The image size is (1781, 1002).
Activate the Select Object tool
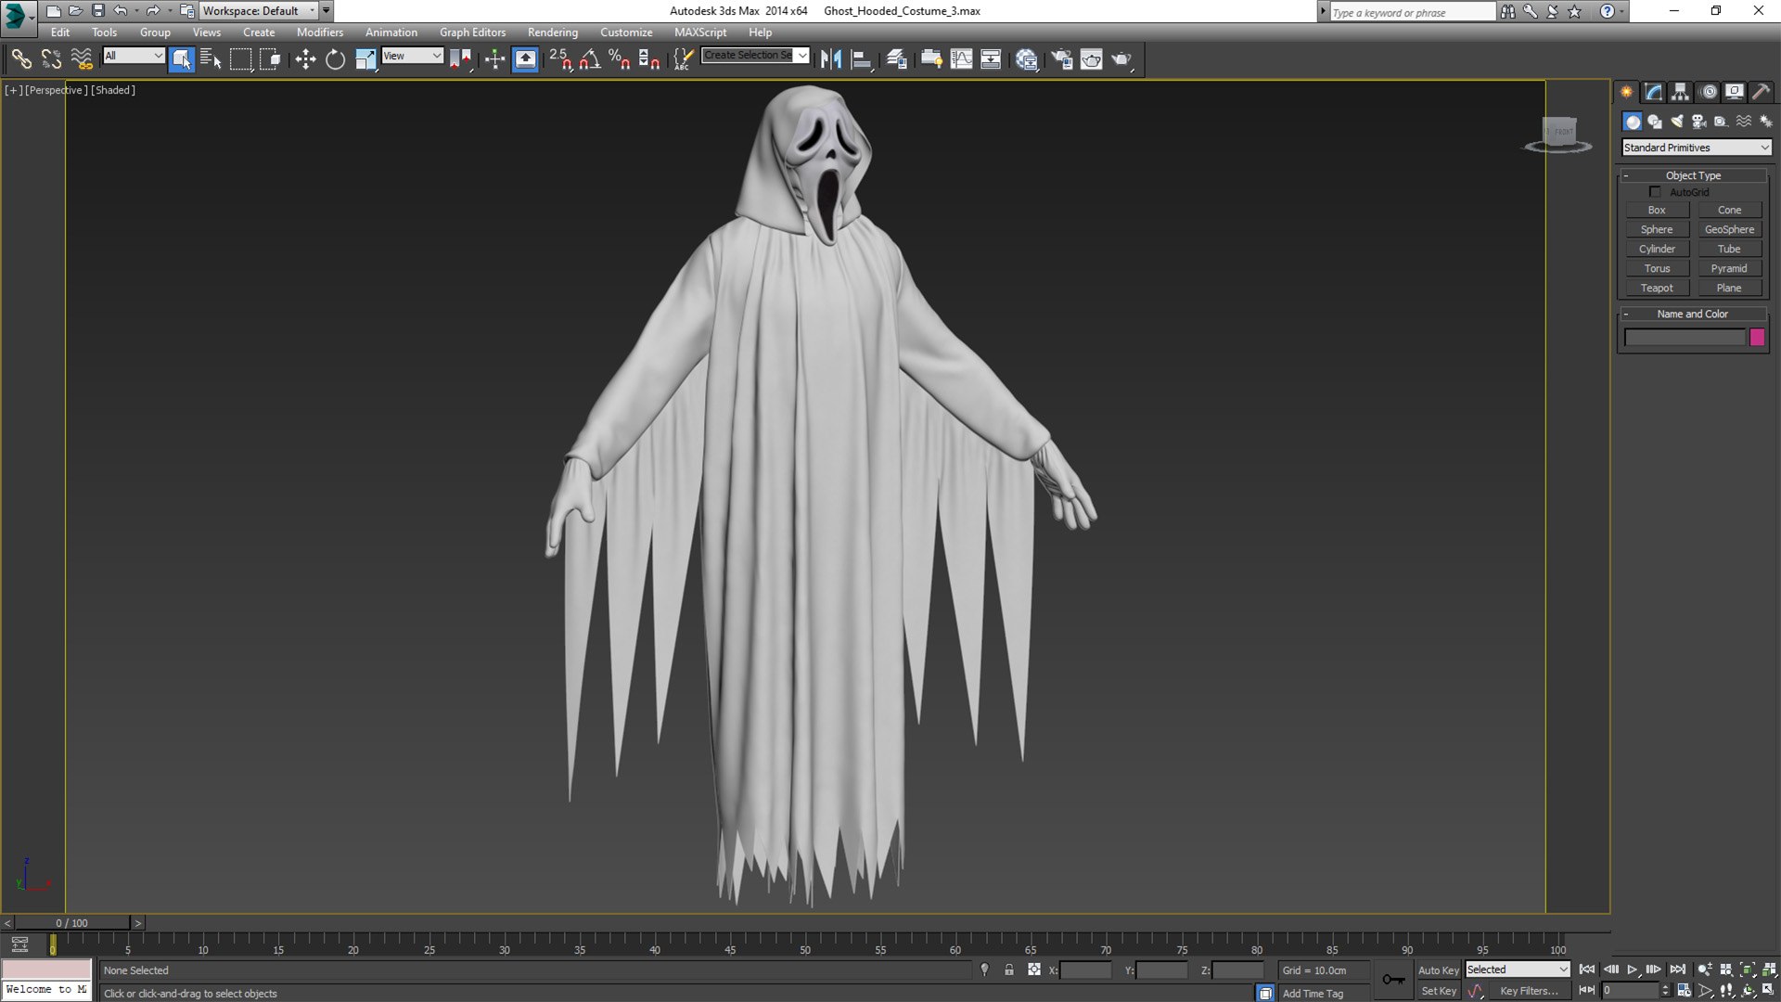point(182,59)
